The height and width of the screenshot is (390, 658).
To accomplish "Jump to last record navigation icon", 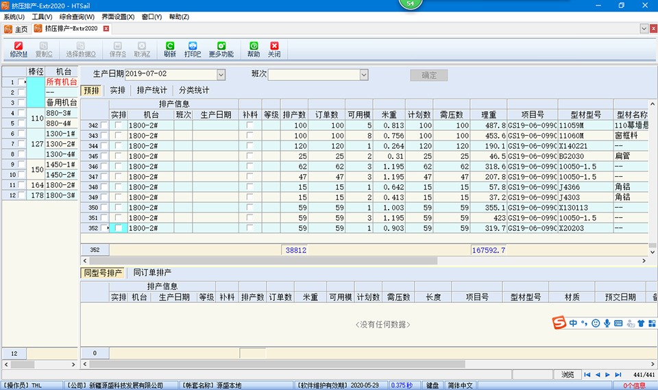I will pos(618,374).
